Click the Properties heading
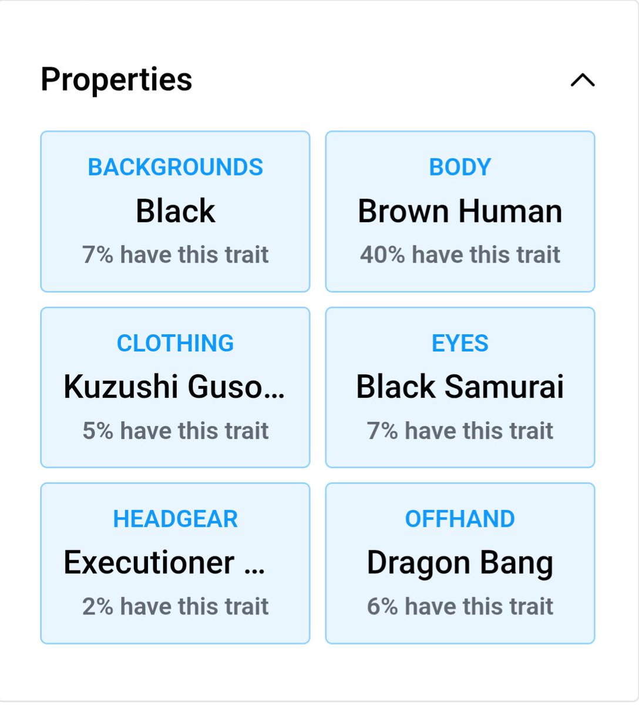This screenshot has width=639, height=705. [x=116, y=79]
